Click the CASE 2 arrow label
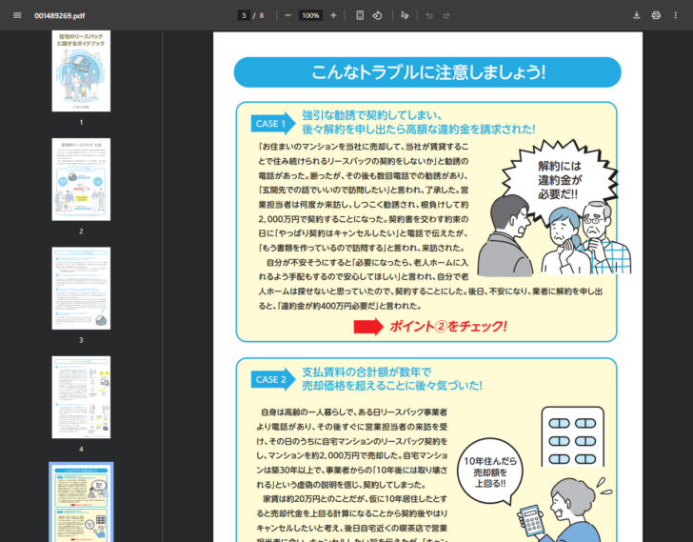Image resolution: width=693 pixels, height=542 pixels. point(272,379)
